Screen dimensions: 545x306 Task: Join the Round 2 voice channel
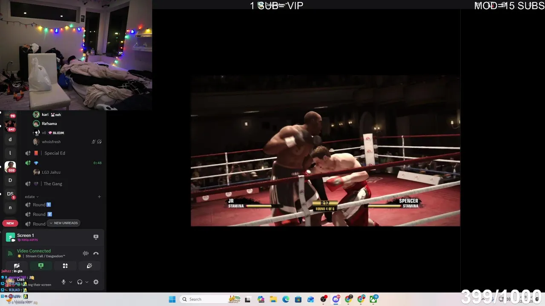(63, 214)
